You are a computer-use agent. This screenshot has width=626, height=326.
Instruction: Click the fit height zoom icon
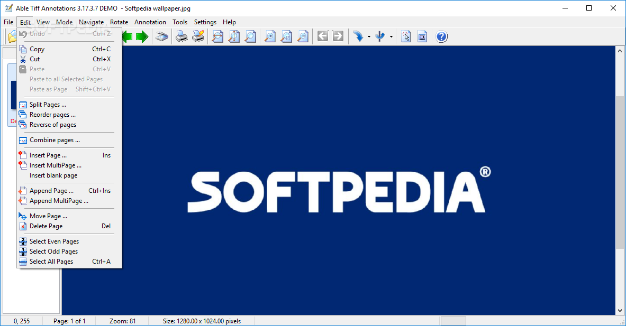click(x=234, y=36)
